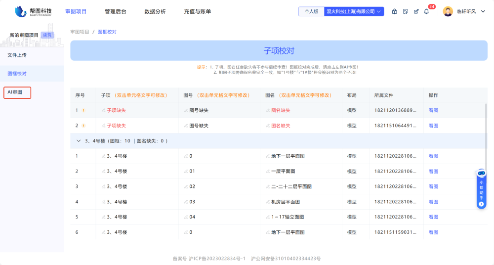Click the pencil edit icon in the header

coord(416,11)
